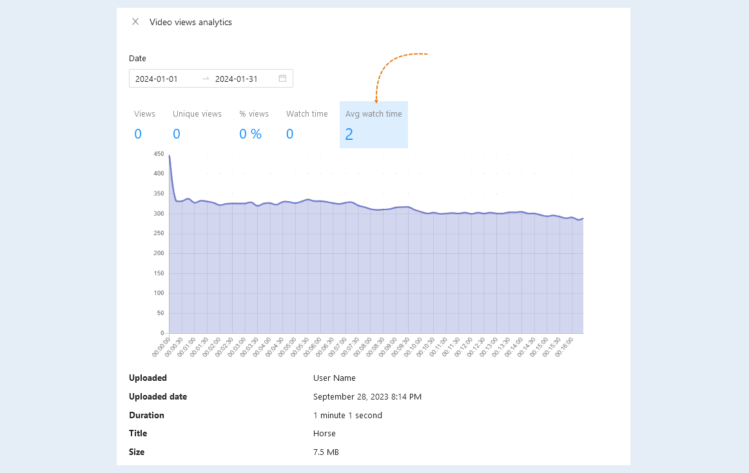This screenshot has width=749, height=473.
Task: Select the Views metric tab
Action: coord(144,125)
